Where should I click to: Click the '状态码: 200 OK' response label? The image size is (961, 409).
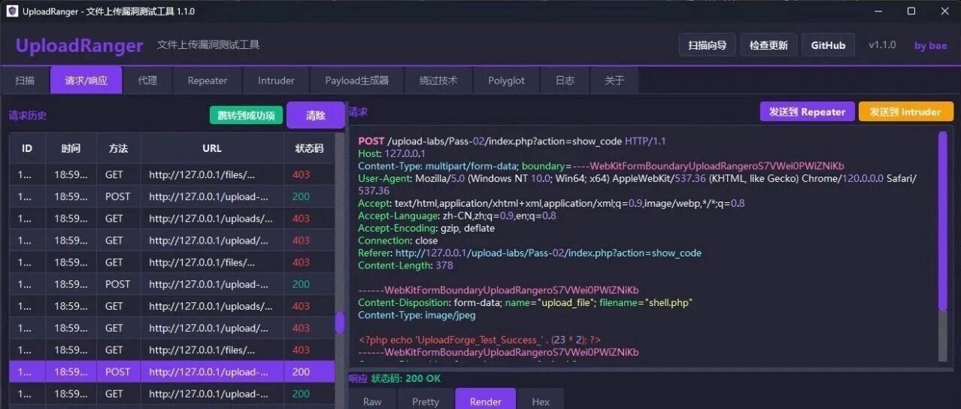tap(406, 378)
